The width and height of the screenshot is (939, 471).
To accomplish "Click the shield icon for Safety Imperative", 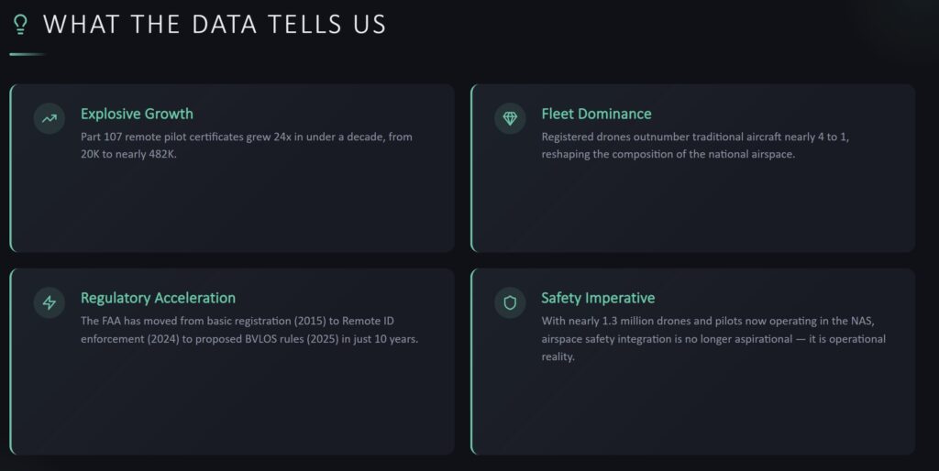I will [x=510, y=302].
